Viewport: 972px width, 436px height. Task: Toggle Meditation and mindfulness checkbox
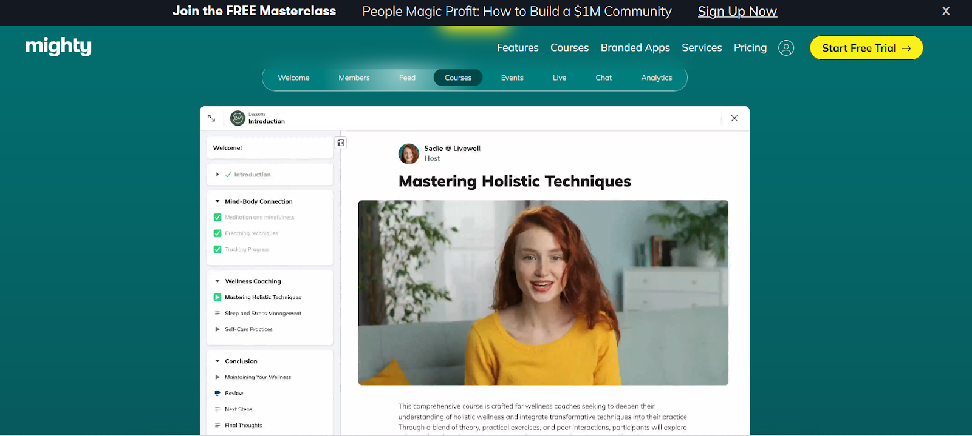point(217,217)
